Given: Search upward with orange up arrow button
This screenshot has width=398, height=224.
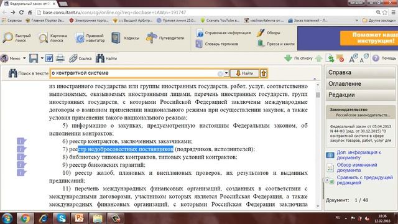Looking at the screenshot, I should [x=264, y=73].
